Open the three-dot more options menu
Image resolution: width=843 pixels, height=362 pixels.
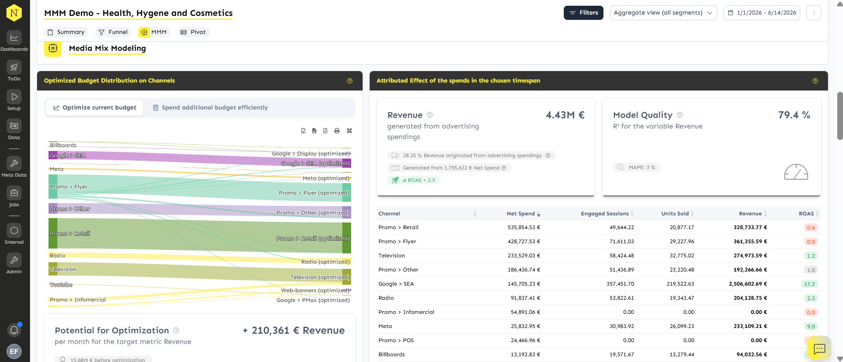pos(814,13)
